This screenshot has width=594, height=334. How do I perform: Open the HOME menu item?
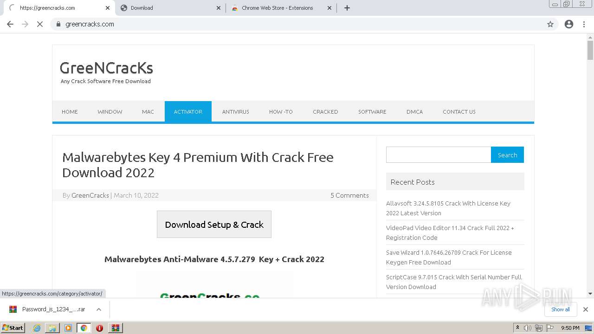tap(70, 112)
